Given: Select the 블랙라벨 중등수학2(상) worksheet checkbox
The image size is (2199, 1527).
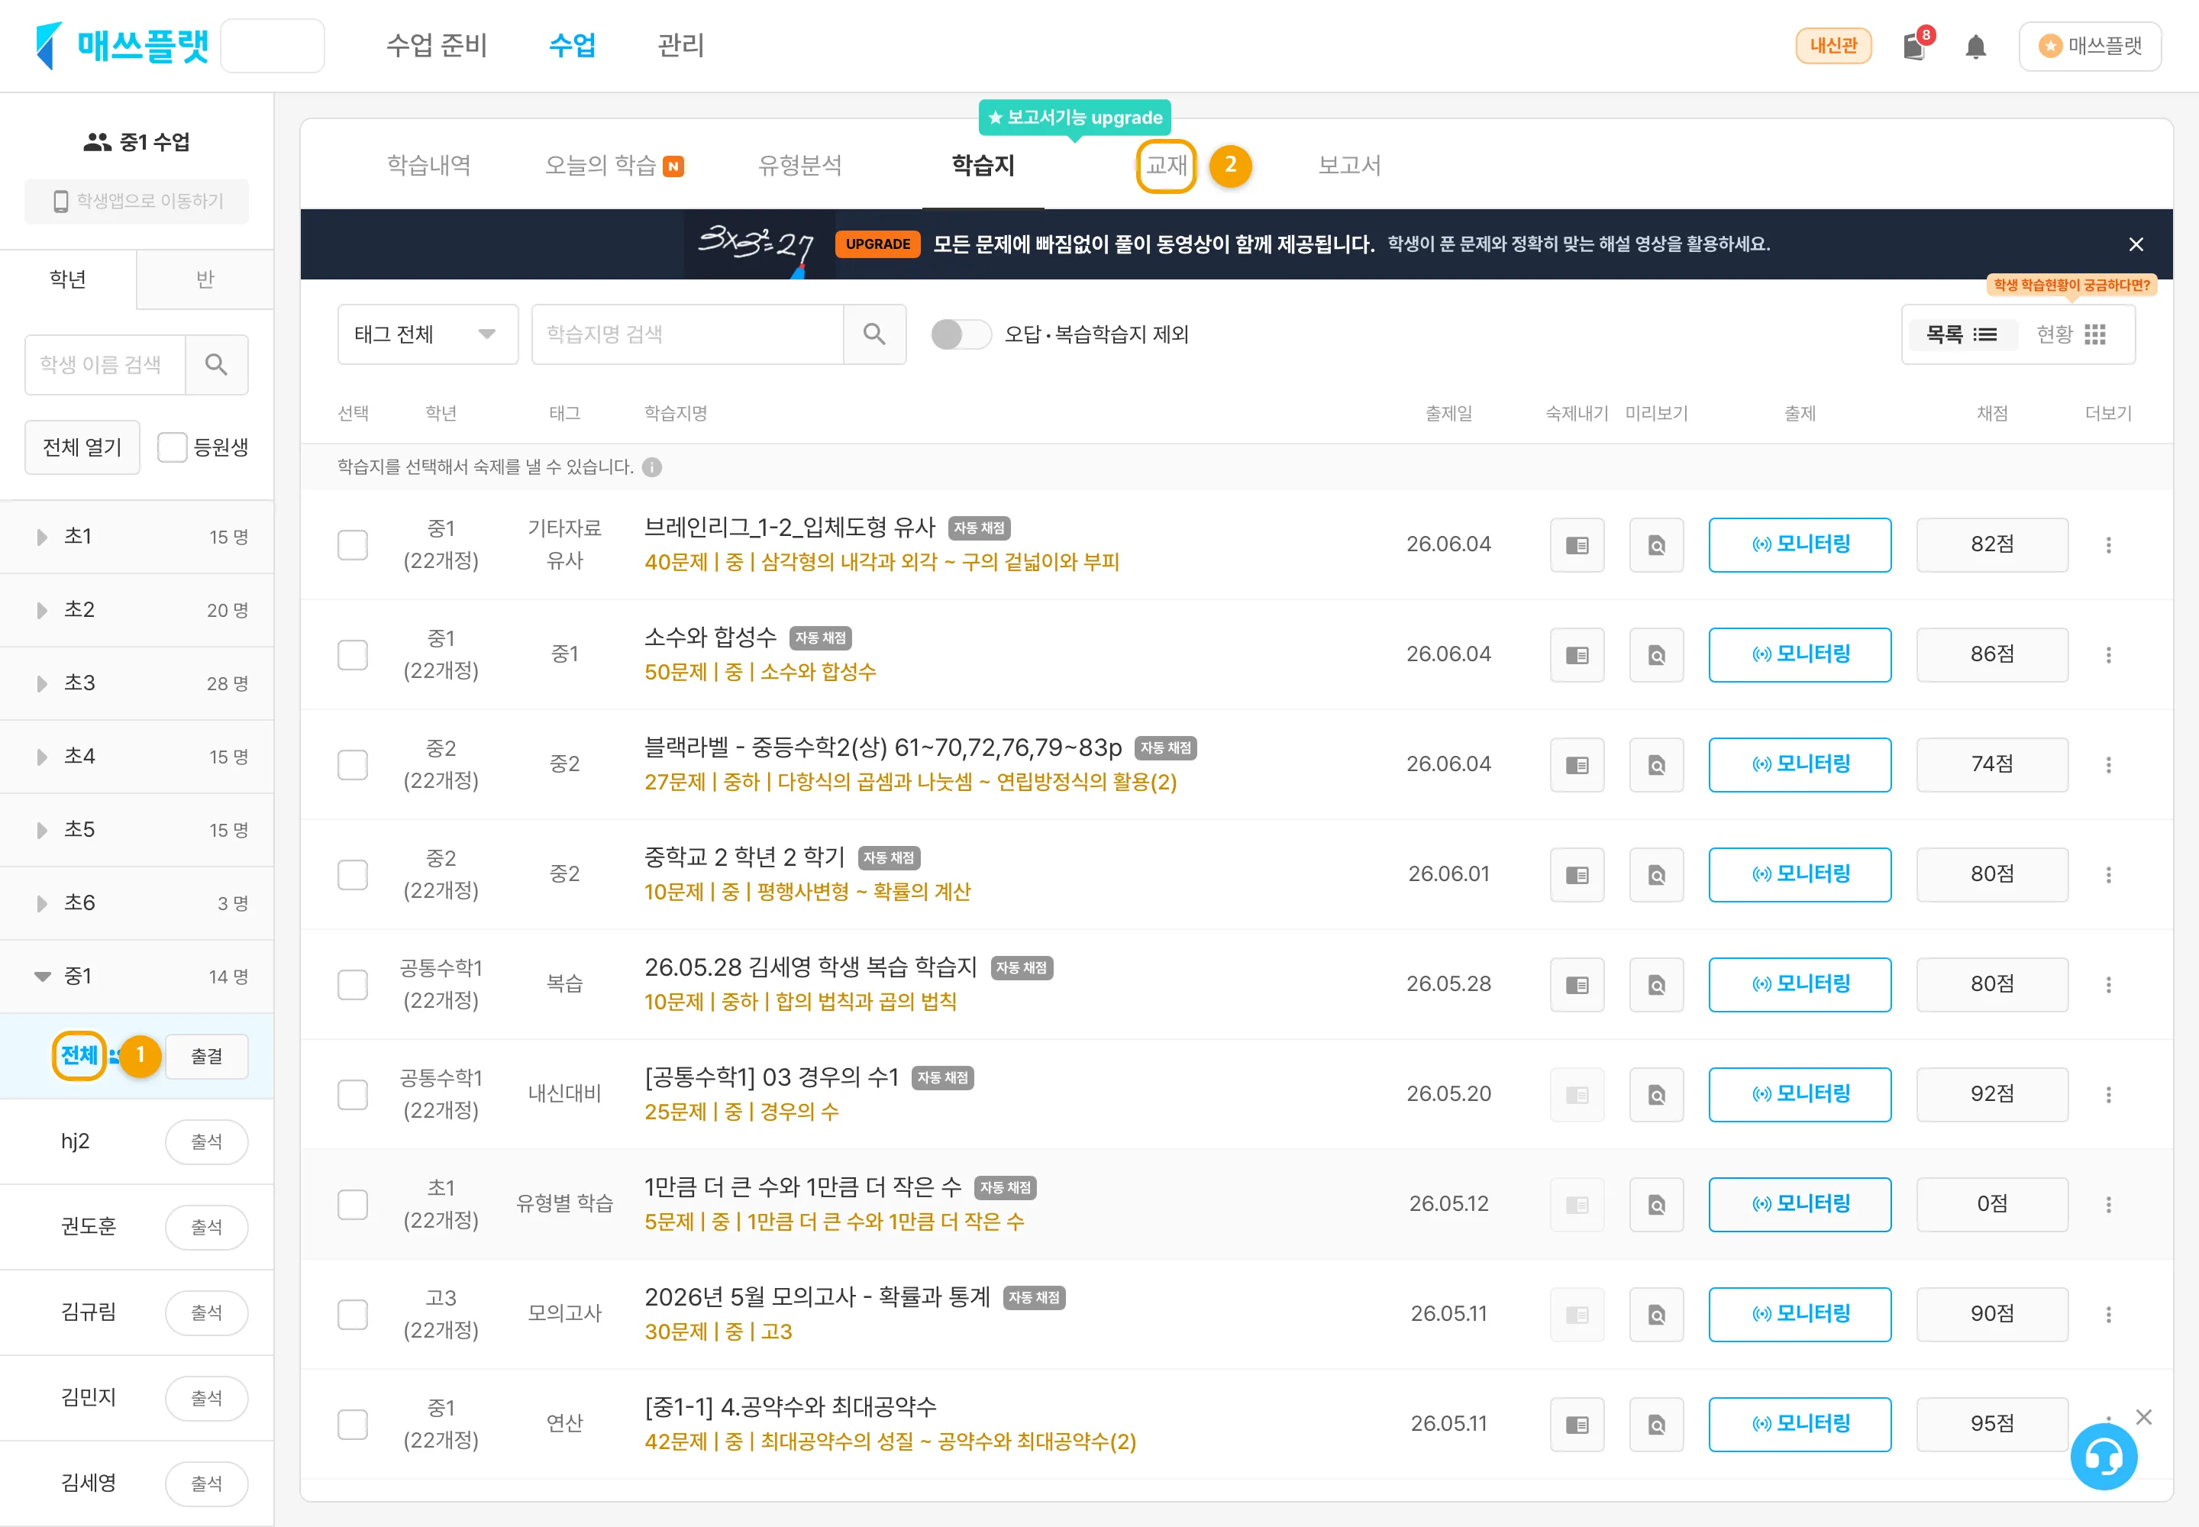Looking at the screenshot, I should click(352, 764).
